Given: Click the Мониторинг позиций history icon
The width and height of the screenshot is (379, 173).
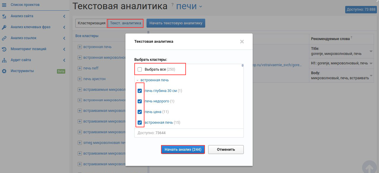Looking at the screenshot, I should (x=4, y=49).
